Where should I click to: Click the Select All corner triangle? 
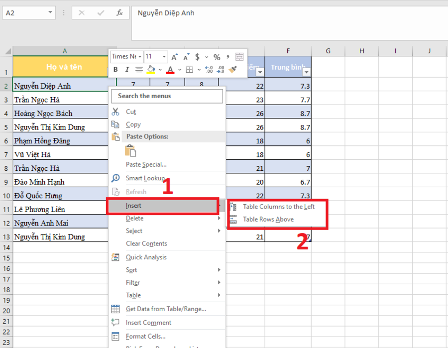click(8, 51)
